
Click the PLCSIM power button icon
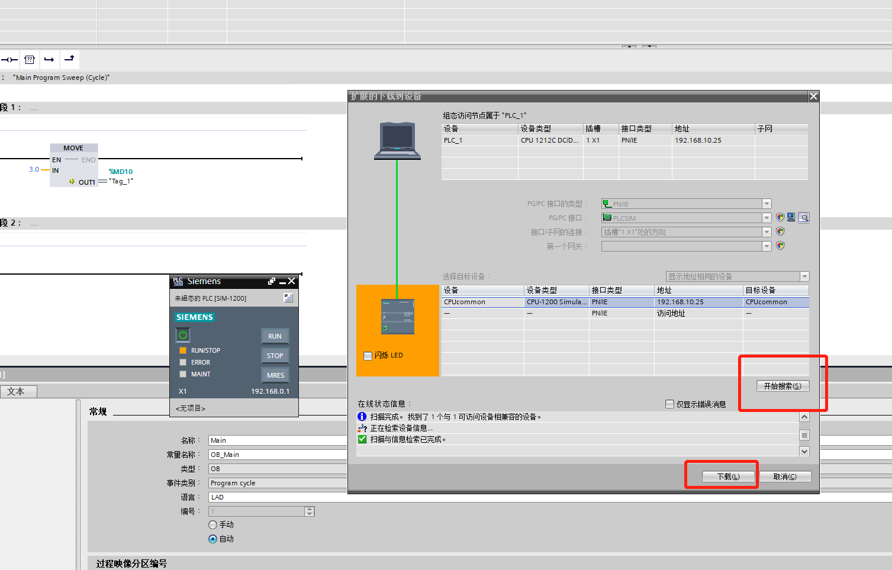183,335
